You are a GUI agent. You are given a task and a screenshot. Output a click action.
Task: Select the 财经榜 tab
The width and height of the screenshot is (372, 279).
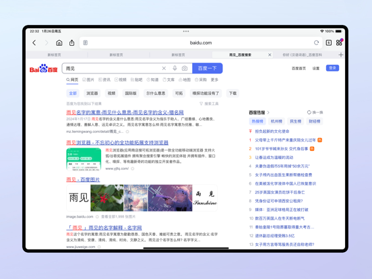click(314, 121)
